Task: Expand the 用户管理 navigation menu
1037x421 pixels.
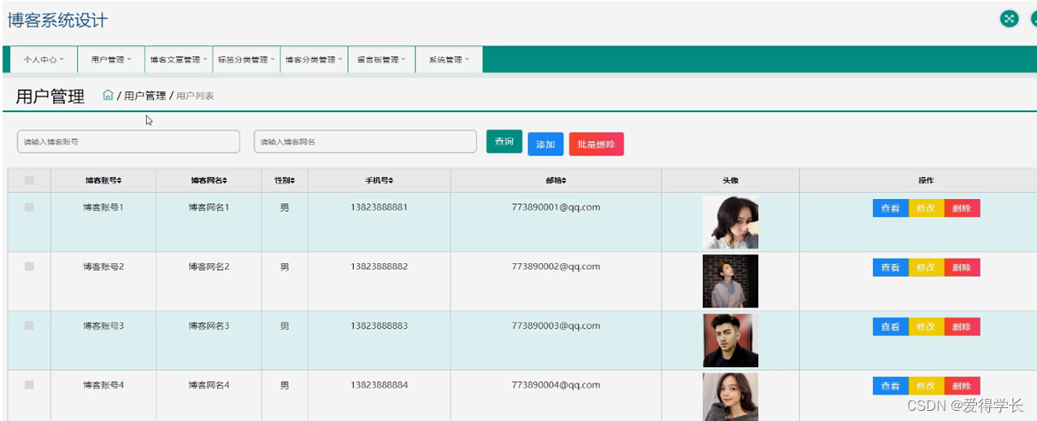Action: 111,60
